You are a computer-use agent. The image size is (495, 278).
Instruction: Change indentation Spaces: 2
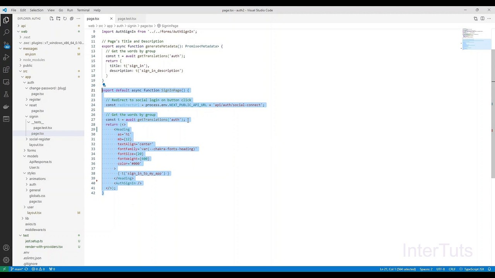coord(426,269)
